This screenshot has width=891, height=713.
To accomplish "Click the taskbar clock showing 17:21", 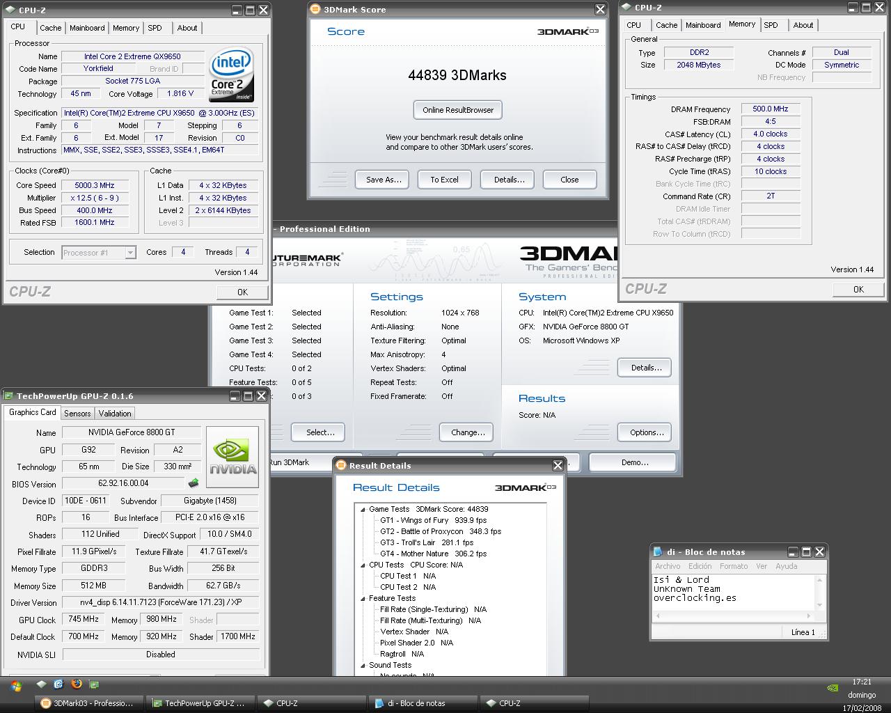I will click(861, 682).
